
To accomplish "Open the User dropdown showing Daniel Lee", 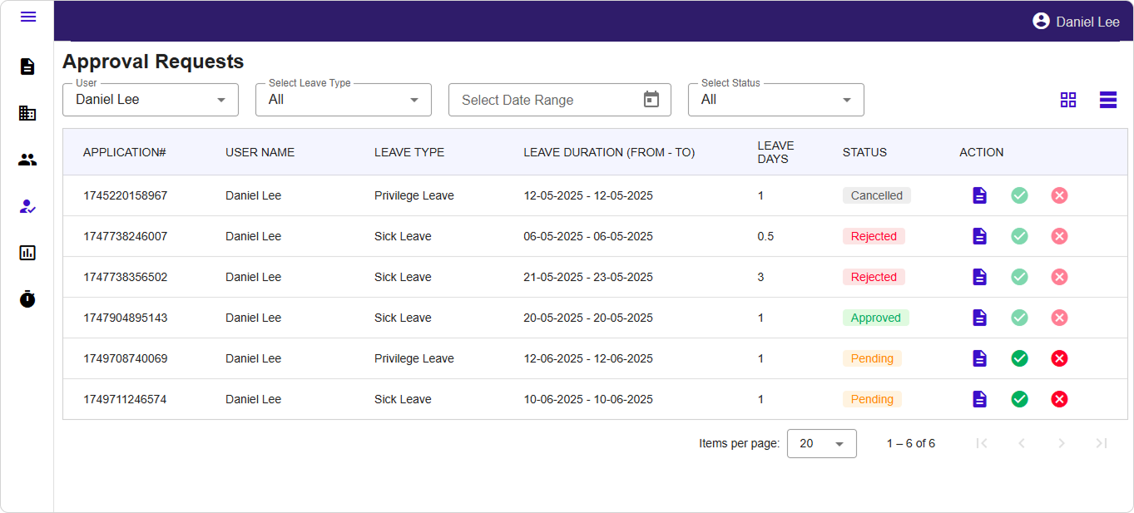I will pyautogui.click(x=151, y=100).
